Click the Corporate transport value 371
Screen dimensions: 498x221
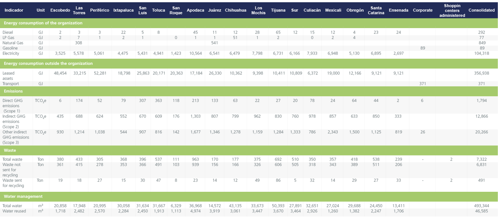click(422, 84)
